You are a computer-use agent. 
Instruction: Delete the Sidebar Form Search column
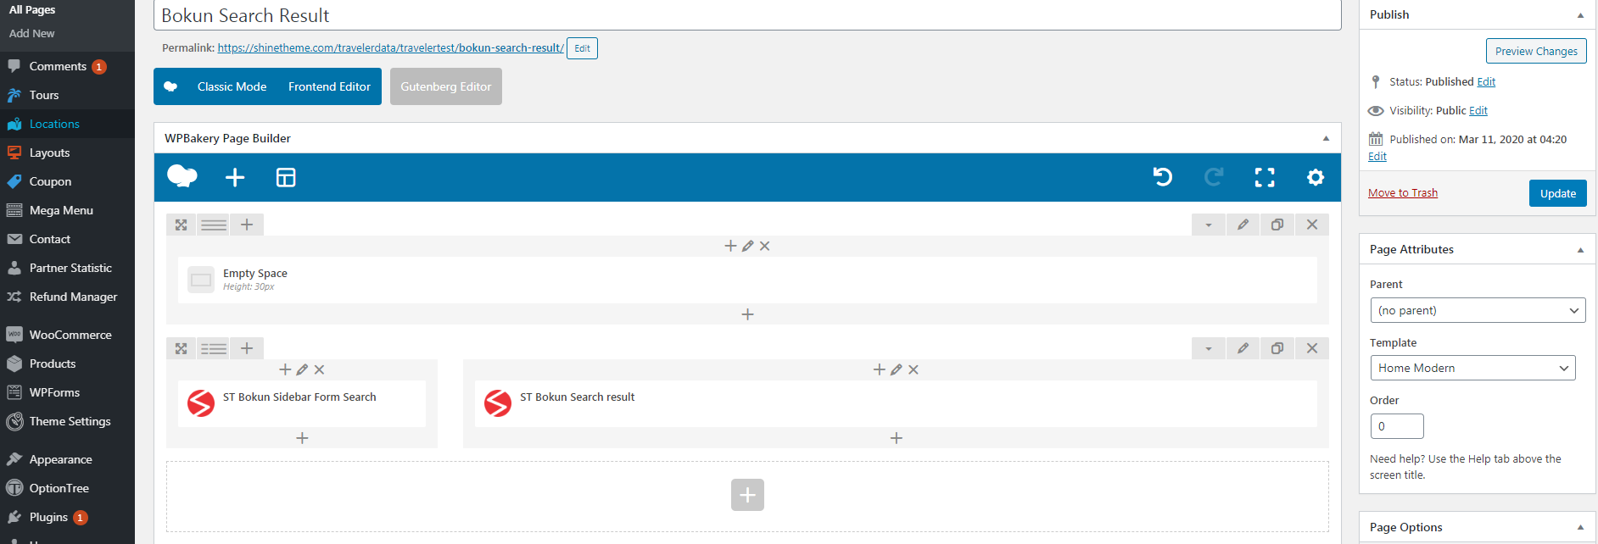pos(319,369)
